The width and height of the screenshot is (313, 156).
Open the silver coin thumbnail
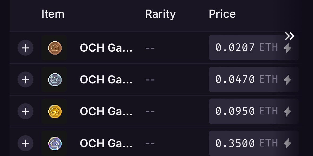(54, 79)
